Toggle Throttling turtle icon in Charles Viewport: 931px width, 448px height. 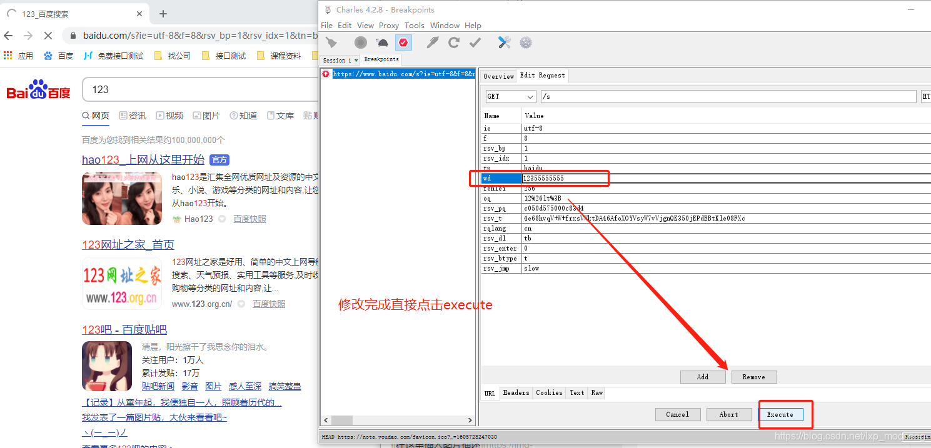[x=382, y=42]
